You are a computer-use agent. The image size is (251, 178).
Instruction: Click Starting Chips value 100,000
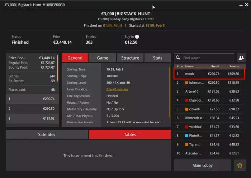click(x=112, y=76)
